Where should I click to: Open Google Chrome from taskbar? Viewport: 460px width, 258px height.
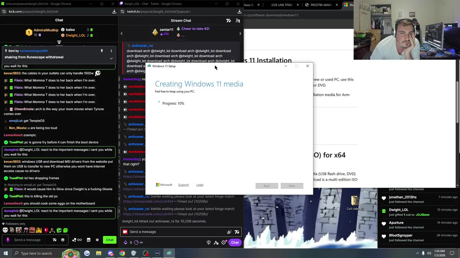click(122, 253)
